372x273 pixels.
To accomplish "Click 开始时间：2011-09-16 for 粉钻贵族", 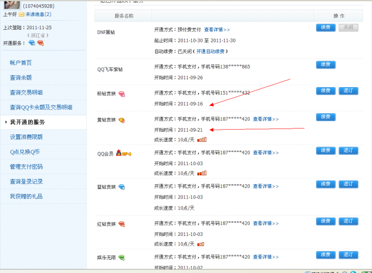I will [179, 104].
